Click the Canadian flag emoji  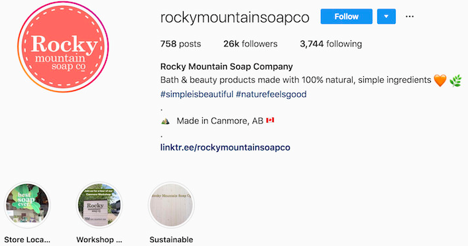pyautogui.click(x=270, y=120)
